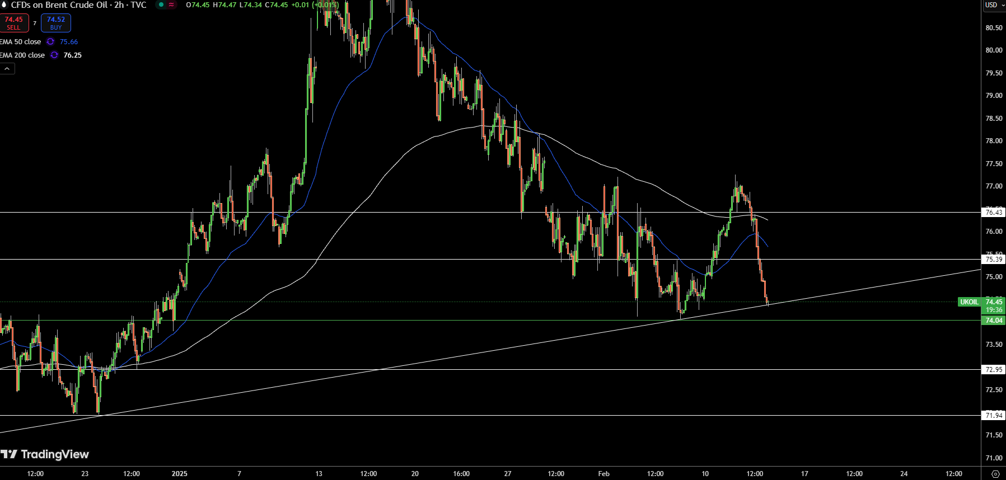Click the pink delayed-data icon

coord(171,4)
